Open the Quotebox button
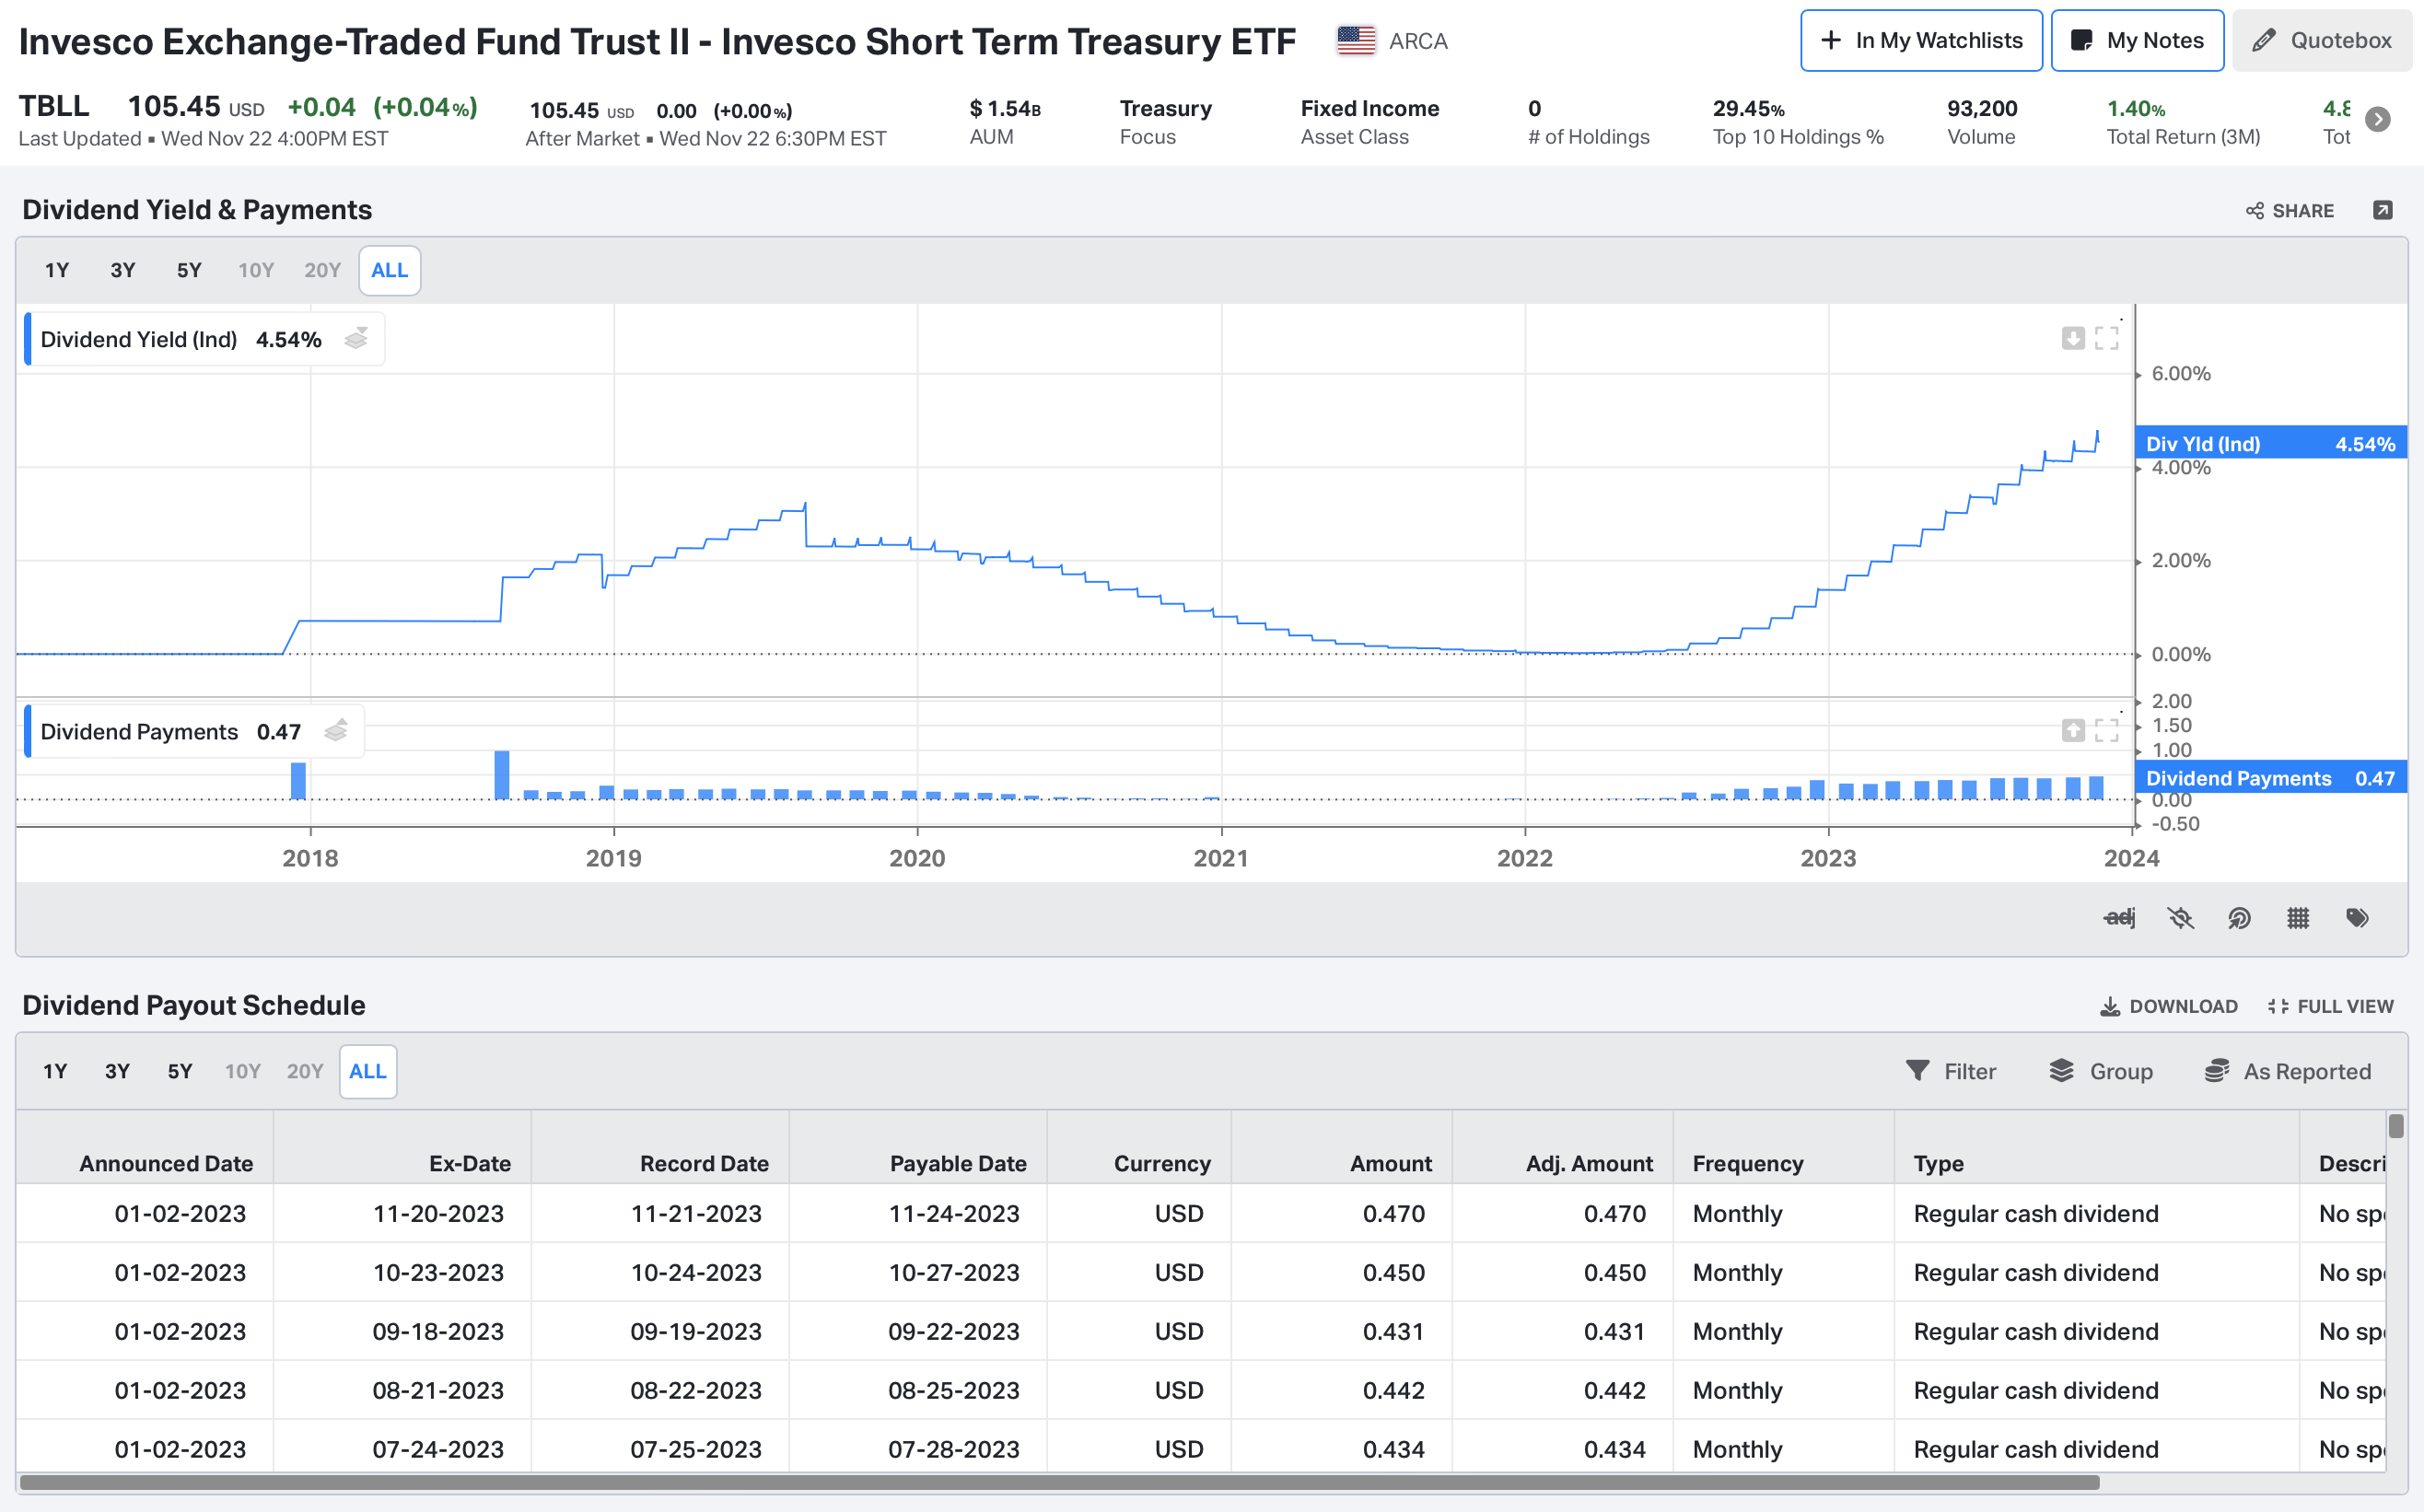 (x=2321, y=41)
